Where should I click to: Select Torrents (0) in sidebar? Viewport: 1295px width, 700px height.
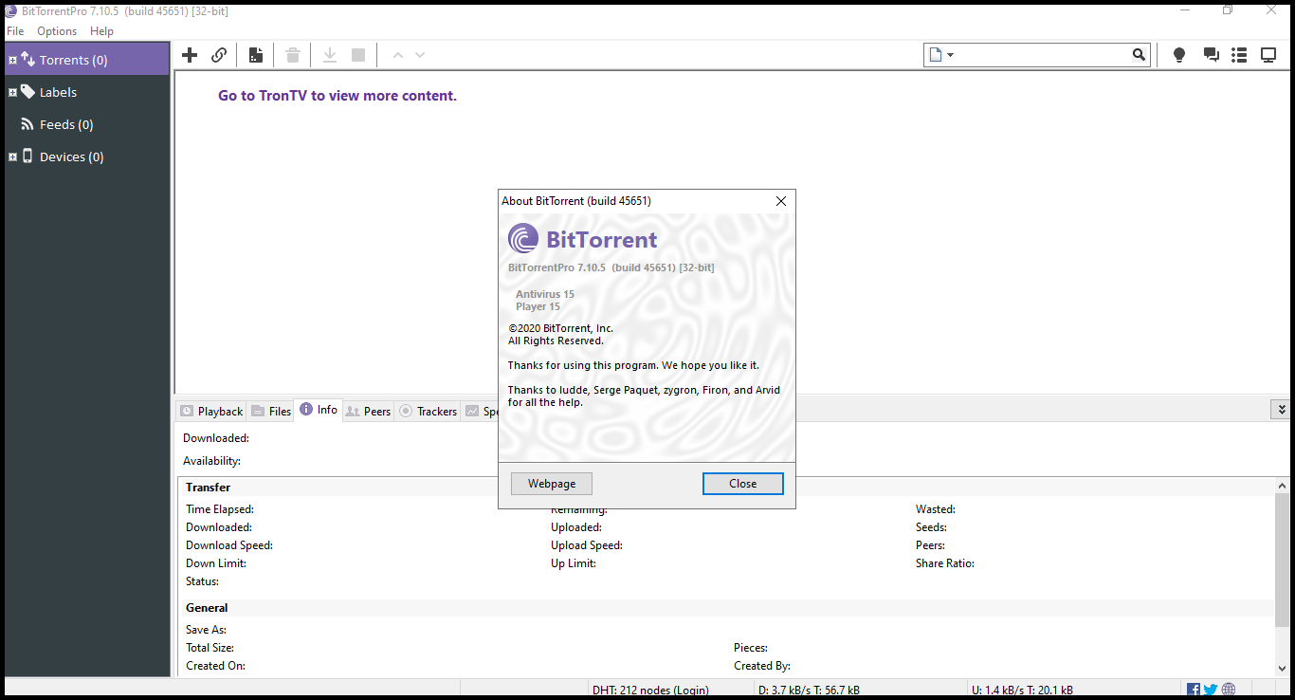pos(87,60)
